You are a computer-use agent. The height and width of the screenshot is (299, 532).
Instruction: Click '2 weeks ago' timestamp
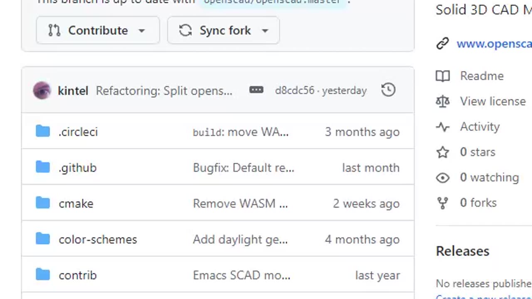click(x=366, y=203)
